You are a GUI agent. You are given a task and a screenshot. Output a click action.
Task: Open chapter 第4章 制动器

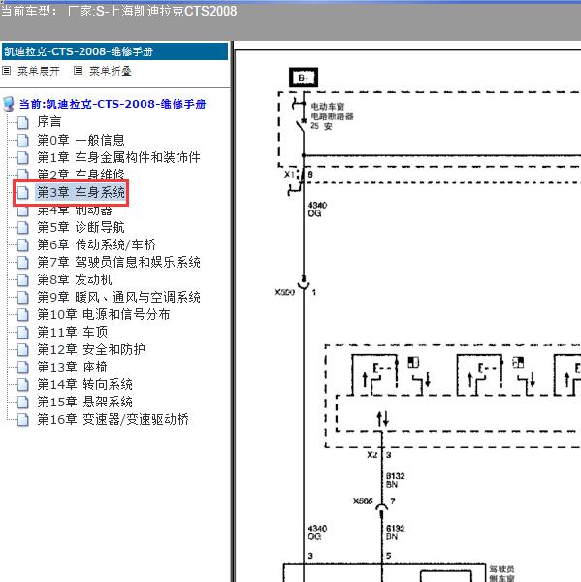tap(75, 210)
